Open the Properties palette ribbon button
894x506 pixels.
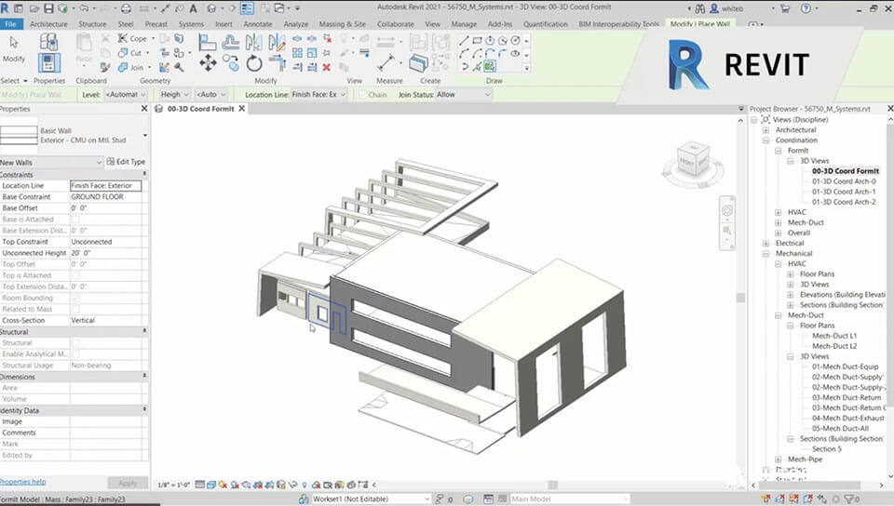(x=48, y=62)
